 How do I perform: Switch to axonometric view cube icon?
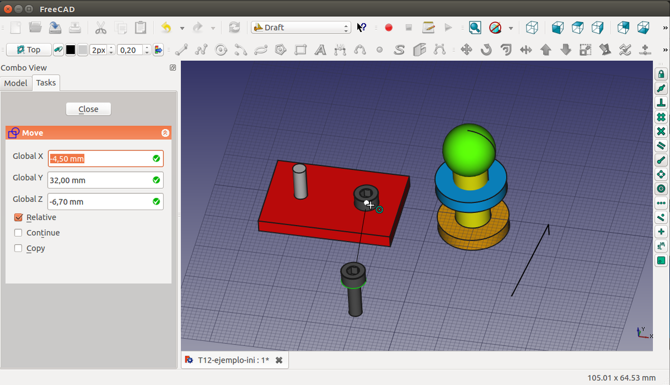[532, 27]
